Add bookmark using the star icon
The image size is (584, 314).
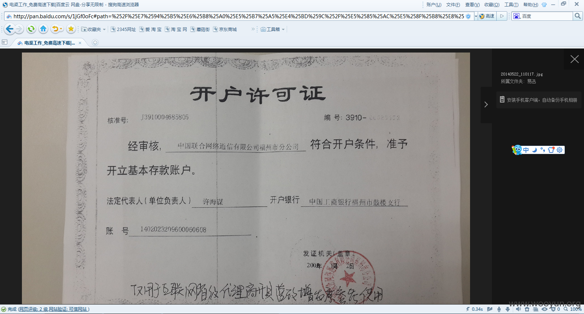[71, 29]
